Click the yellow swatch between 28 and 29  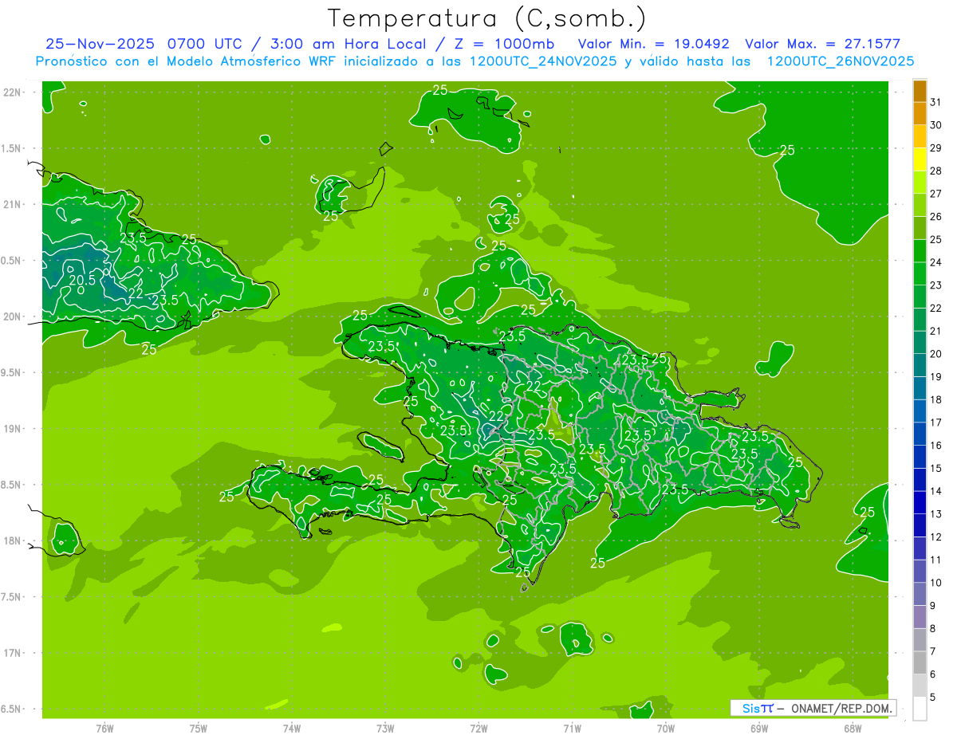coord(920,159)
